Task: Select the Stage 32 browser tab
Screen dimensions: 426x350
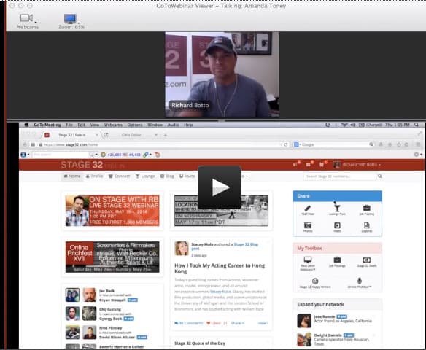Action: click(x=71, y=135)
